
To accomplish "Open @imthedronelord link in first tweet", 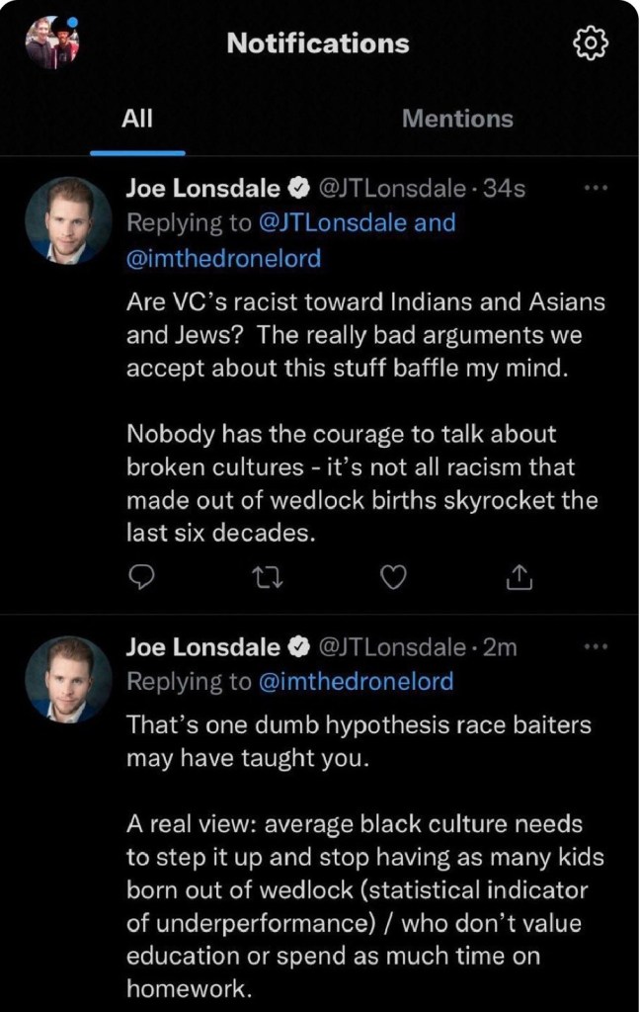I will [224, 258].
